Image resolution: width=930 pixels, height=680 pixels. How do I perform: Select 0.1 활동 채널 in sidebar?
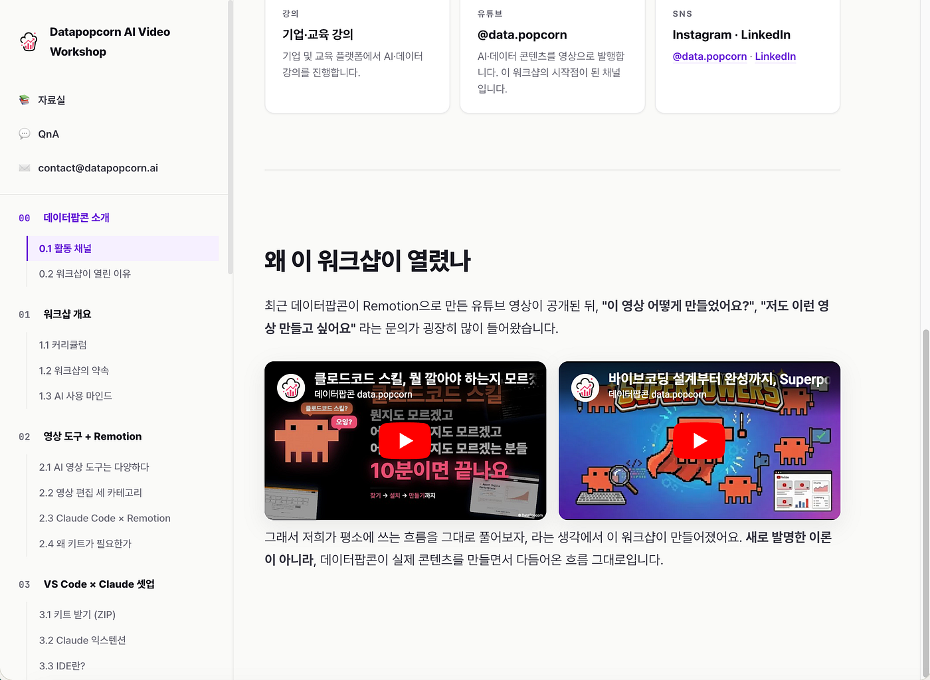pyautogui.click(x=123, y=248)
